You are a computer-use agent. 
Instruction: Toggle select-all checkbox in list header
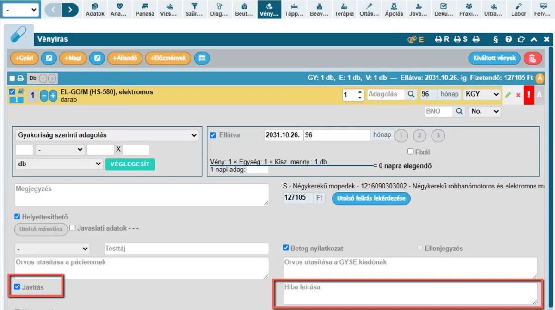[12, 79]
